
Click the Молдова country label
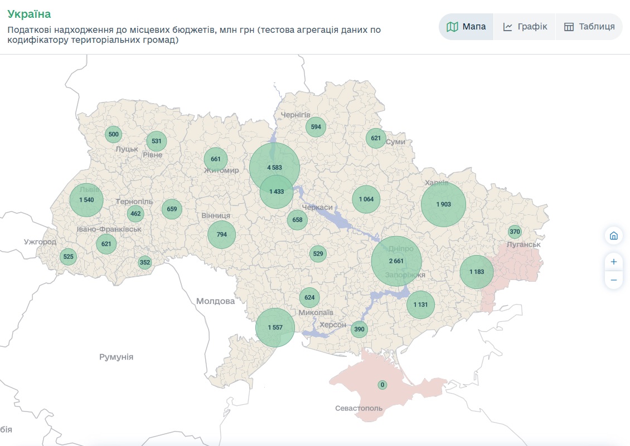coord(215,301)
